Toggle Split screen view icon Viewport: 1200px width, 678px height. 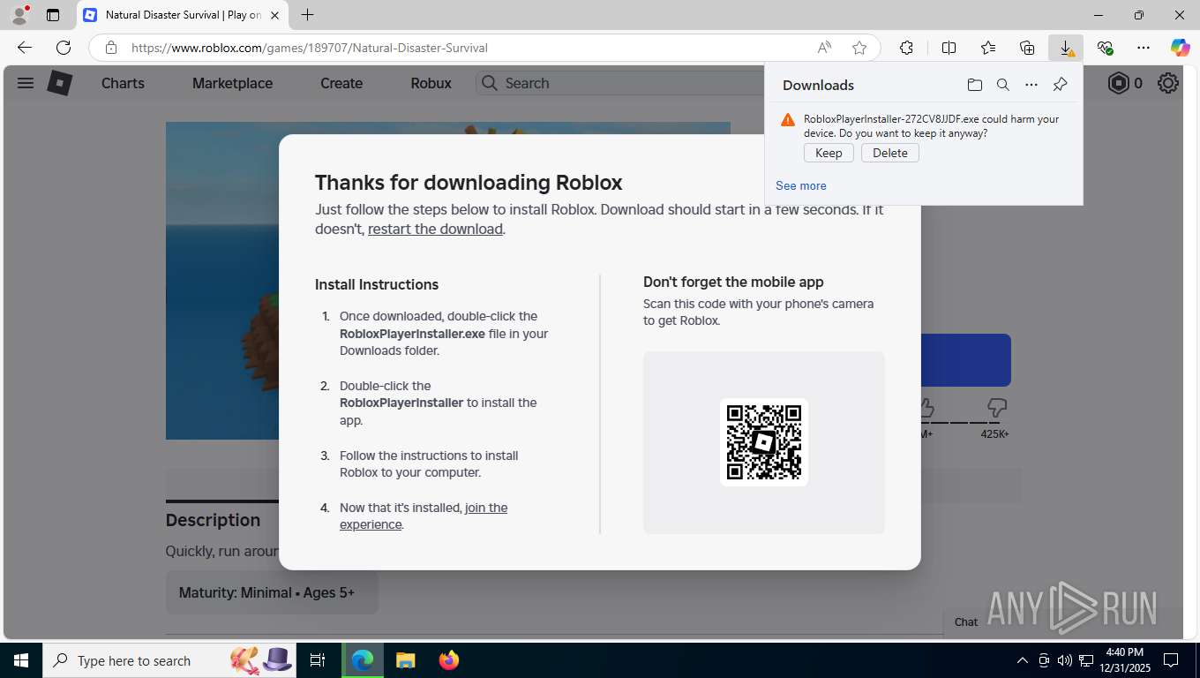point(949,48)
